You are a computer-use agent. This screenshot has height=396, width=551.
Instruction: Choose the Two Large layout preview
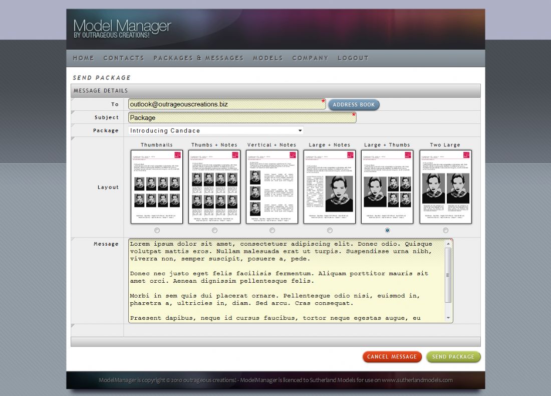tap(445, 186)
